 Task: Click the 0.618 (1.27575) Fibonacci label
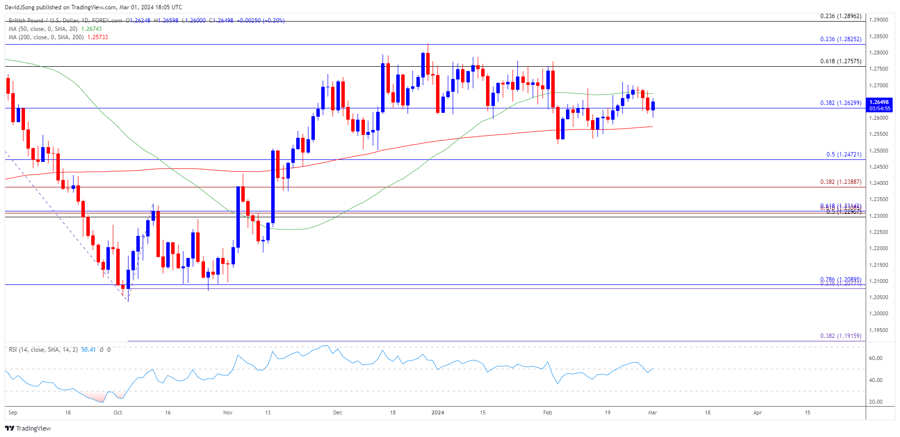tap(841, 61)
